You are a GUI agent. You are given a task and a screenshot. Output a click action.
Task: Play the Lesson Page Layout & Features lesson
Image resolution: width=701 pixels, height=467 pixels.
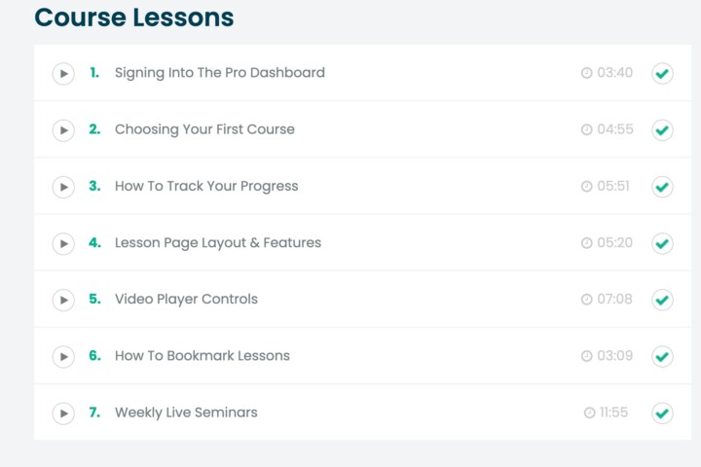coord(63,243)
